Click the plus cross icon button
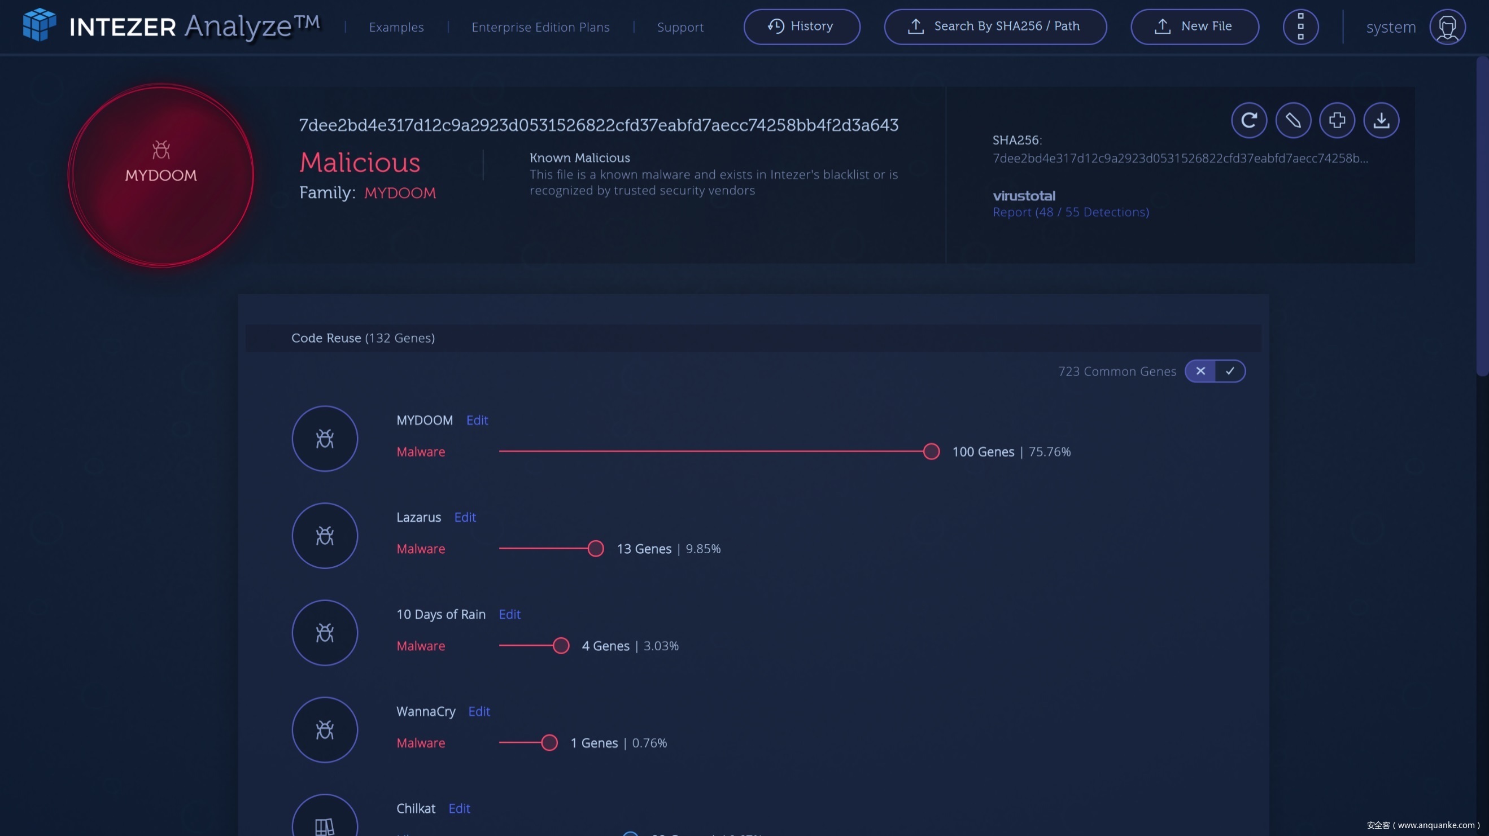Image resolution: width=1489 pixels, height=836 pixels. click(x=1337, y=120)
